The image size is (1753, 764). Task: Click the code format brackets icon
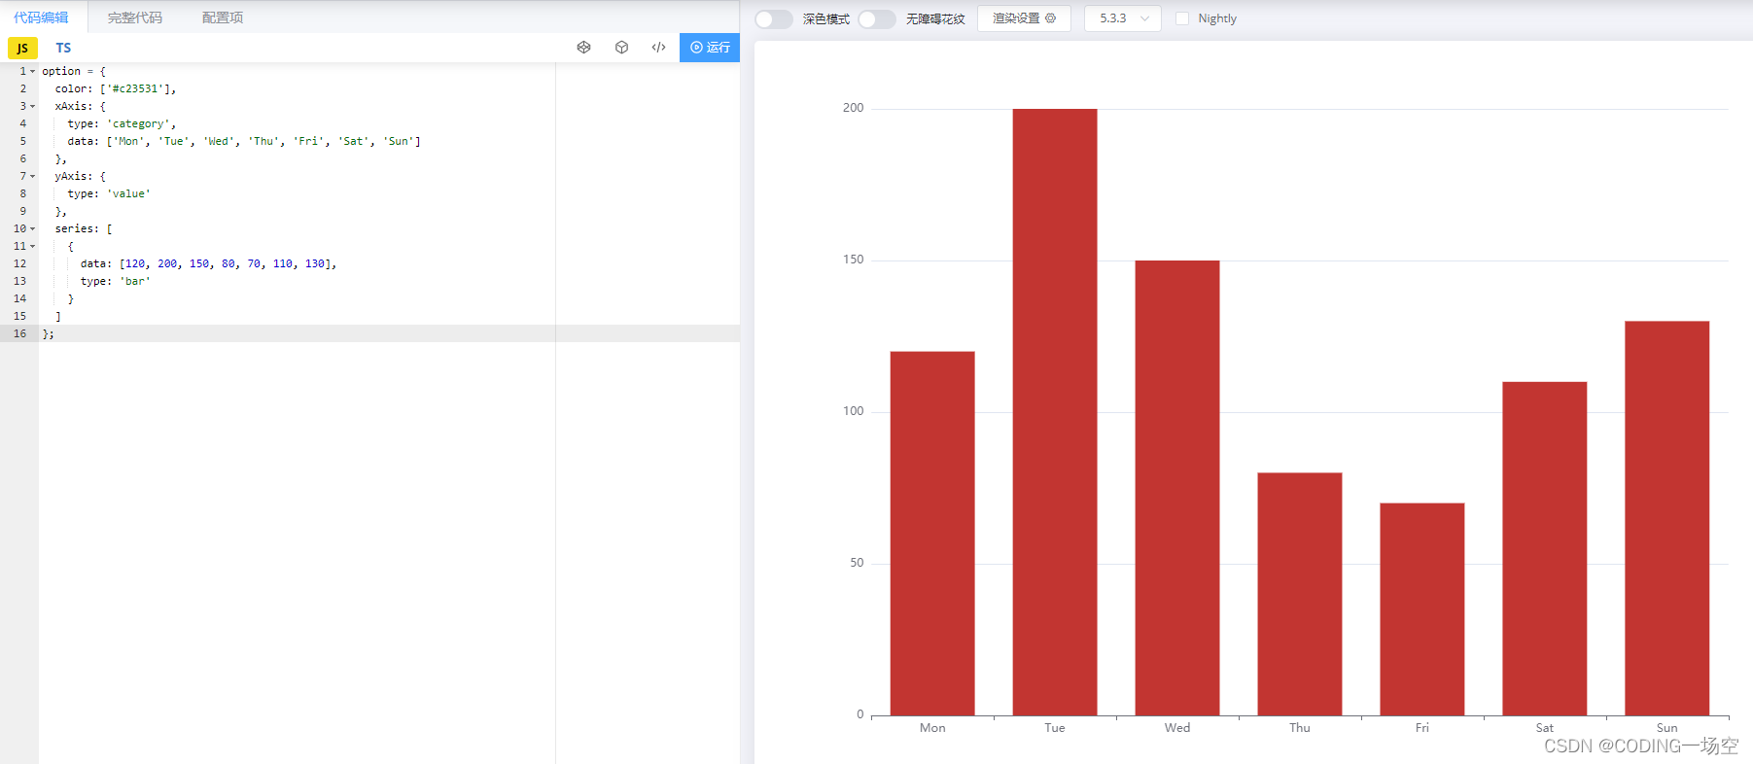click(x=658, y=47)
